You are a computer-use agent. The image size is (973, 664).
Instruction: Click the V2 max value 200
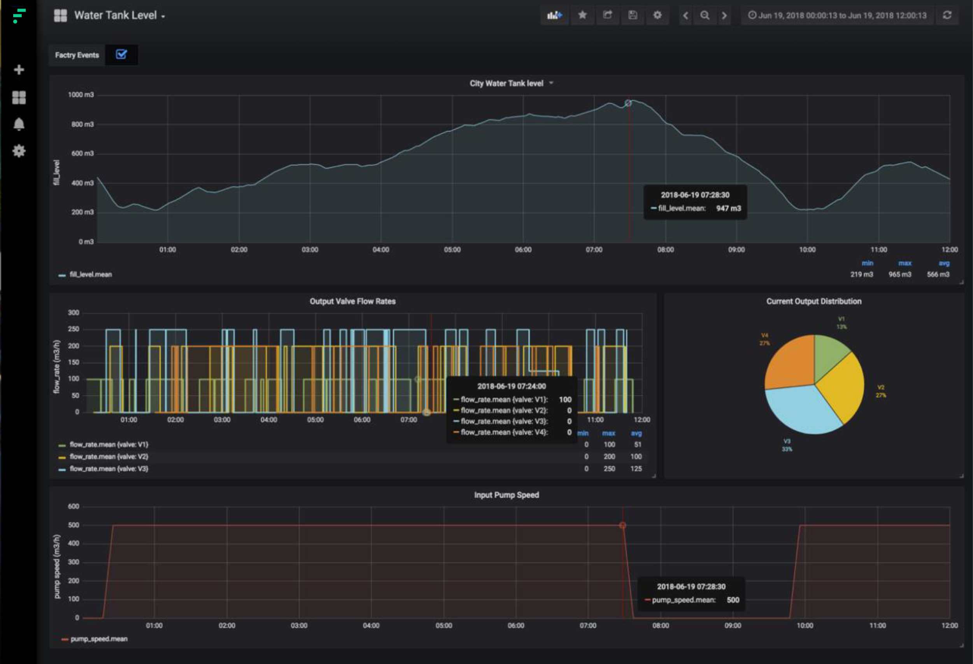click(609, 456)
